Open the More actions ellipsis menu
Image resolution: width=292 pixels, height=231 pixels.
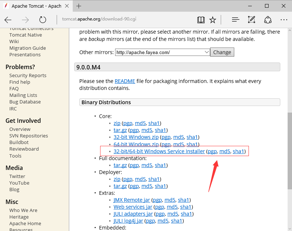[x=284, y=20]
